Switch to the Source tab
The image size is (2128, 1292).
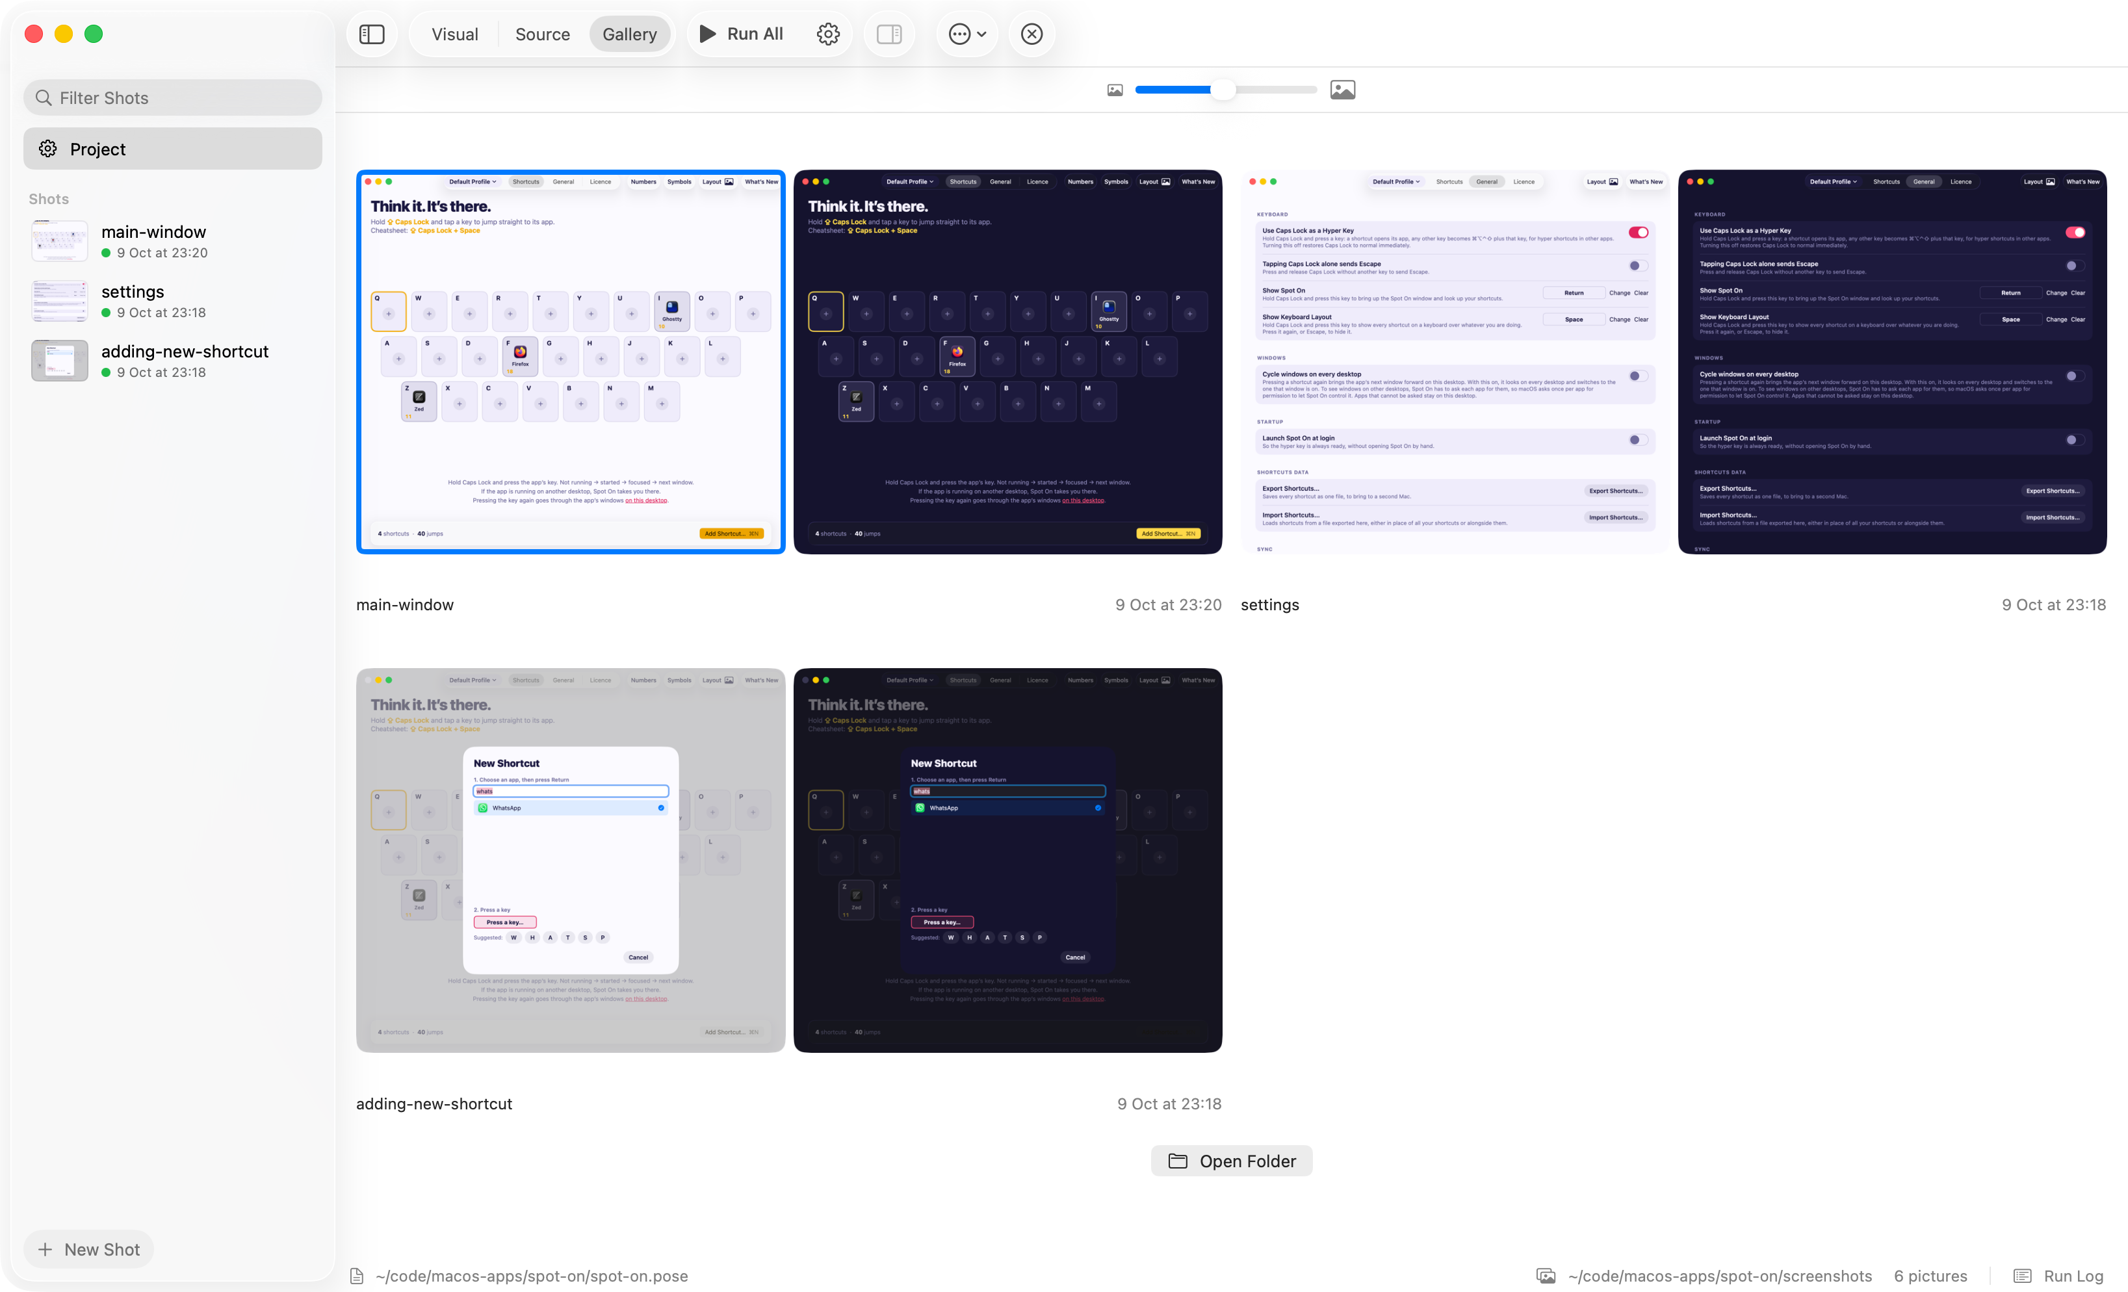542,34
